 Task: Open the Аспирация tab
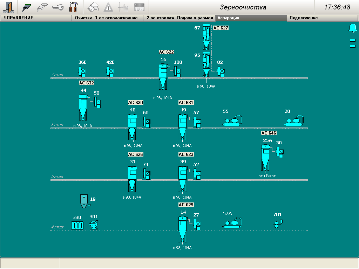tap(251, 18)
